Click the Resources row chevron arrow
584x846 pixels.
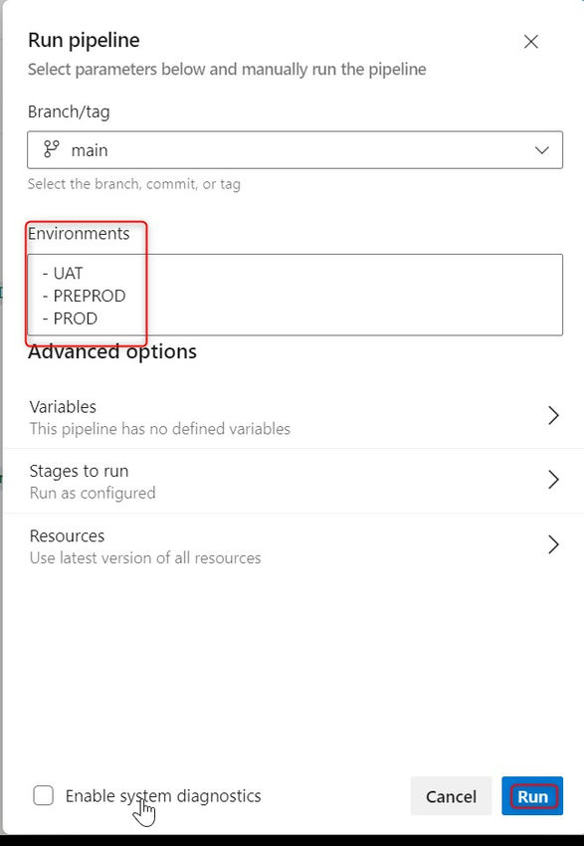point(553,544)
